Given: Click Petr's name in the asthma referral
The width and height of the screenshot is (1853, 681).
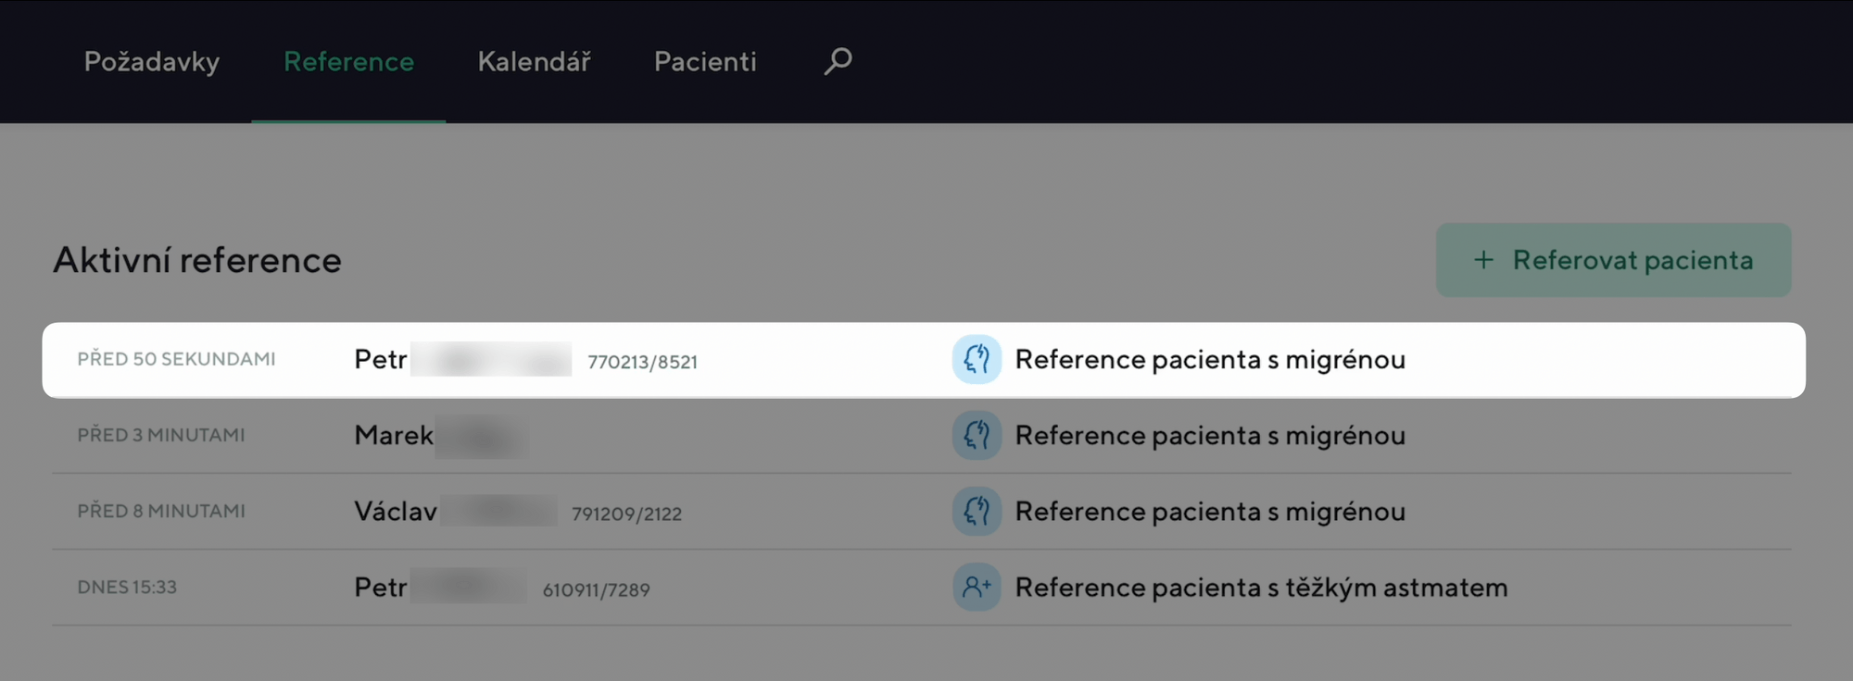Looking at the screenshot, I should pyautogui.click(x=381, y=587).
